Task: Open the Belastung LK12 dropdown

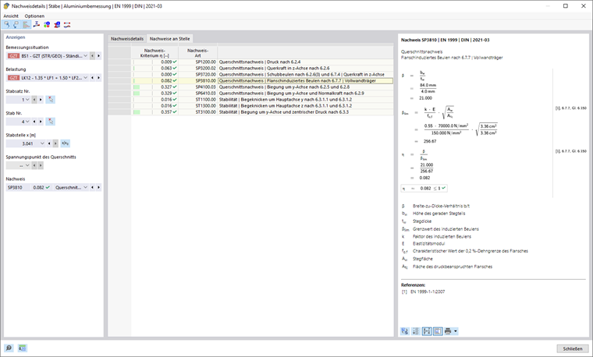Action: tap(86, 78)
